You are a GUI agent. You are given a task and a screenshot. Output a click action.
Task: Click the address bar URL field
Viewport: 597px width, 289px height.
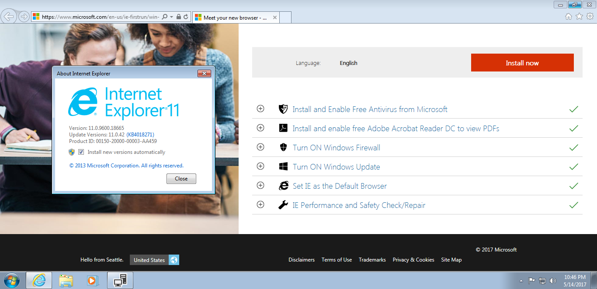coord(101,17)
